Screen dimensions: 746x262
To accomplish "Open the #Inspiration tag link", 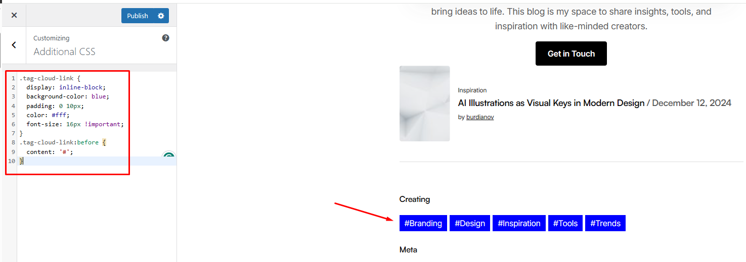I will (x=519, y=223).
